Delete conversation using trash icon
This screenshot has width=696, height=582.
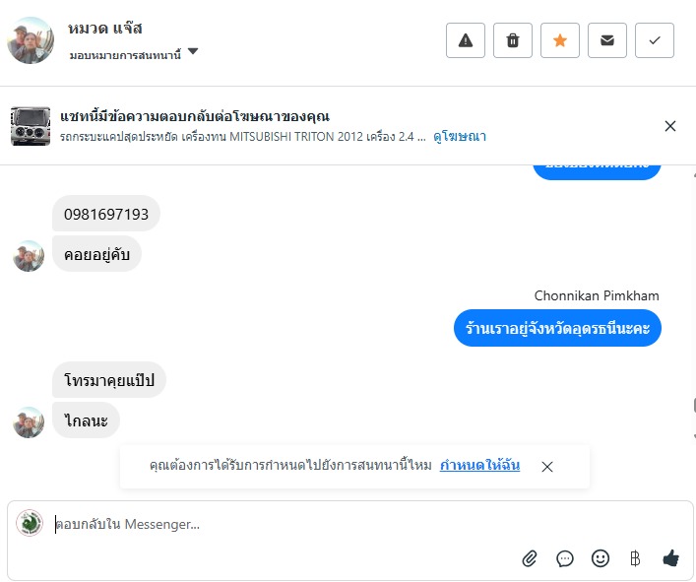(513, 40)
